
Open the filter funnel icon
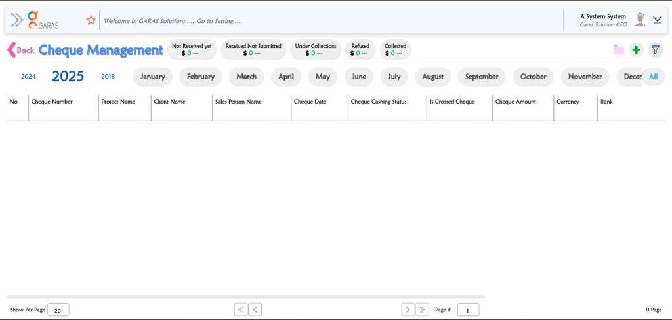coord(655,50)
